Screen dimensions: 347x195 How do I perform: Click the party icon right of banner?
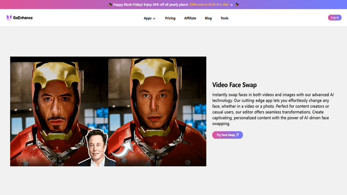click(x=237, y=5)
